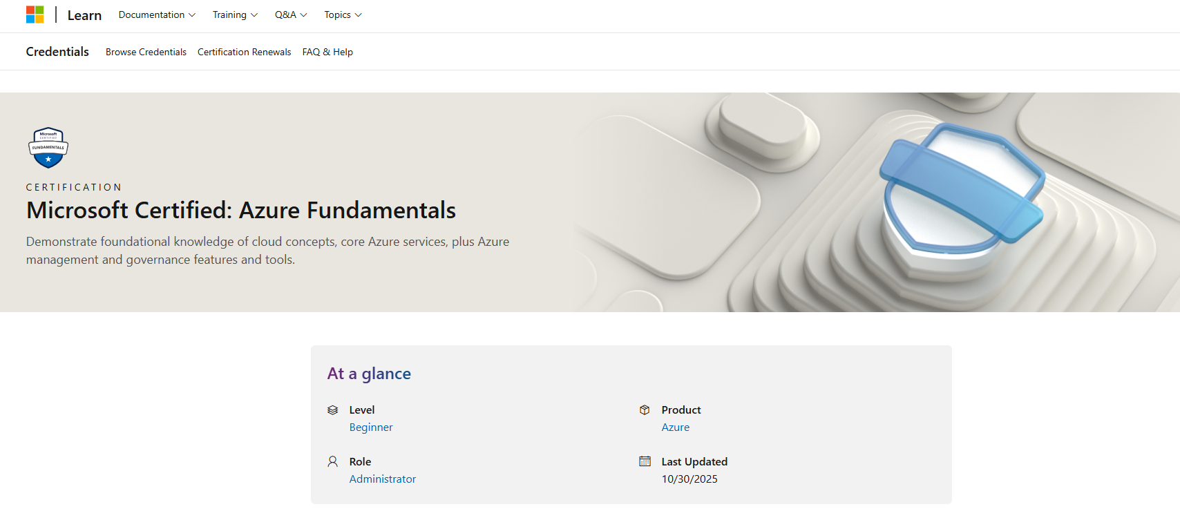Follow the Beginner level link
The width and height of the screenshot is (1180, 520).
(x=371, y=427)
